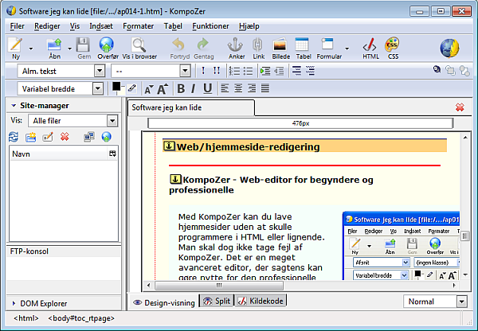Toggle italic formatting

point(194,88)
